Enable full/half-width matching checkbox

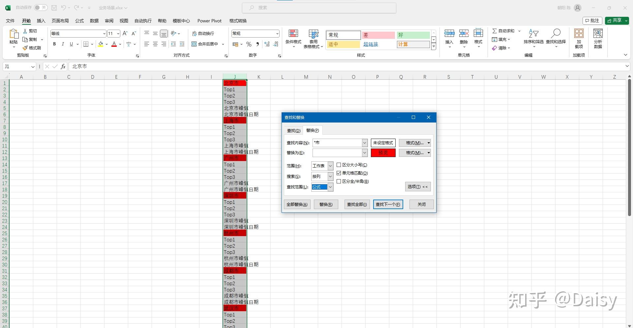pos(339,181)
